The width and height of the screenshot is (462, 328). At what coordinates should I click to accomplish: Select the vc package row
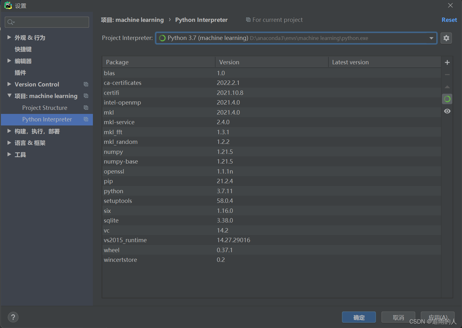click(272, 230)
